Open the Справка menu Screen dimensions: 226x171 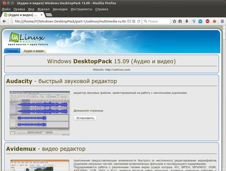102,9
